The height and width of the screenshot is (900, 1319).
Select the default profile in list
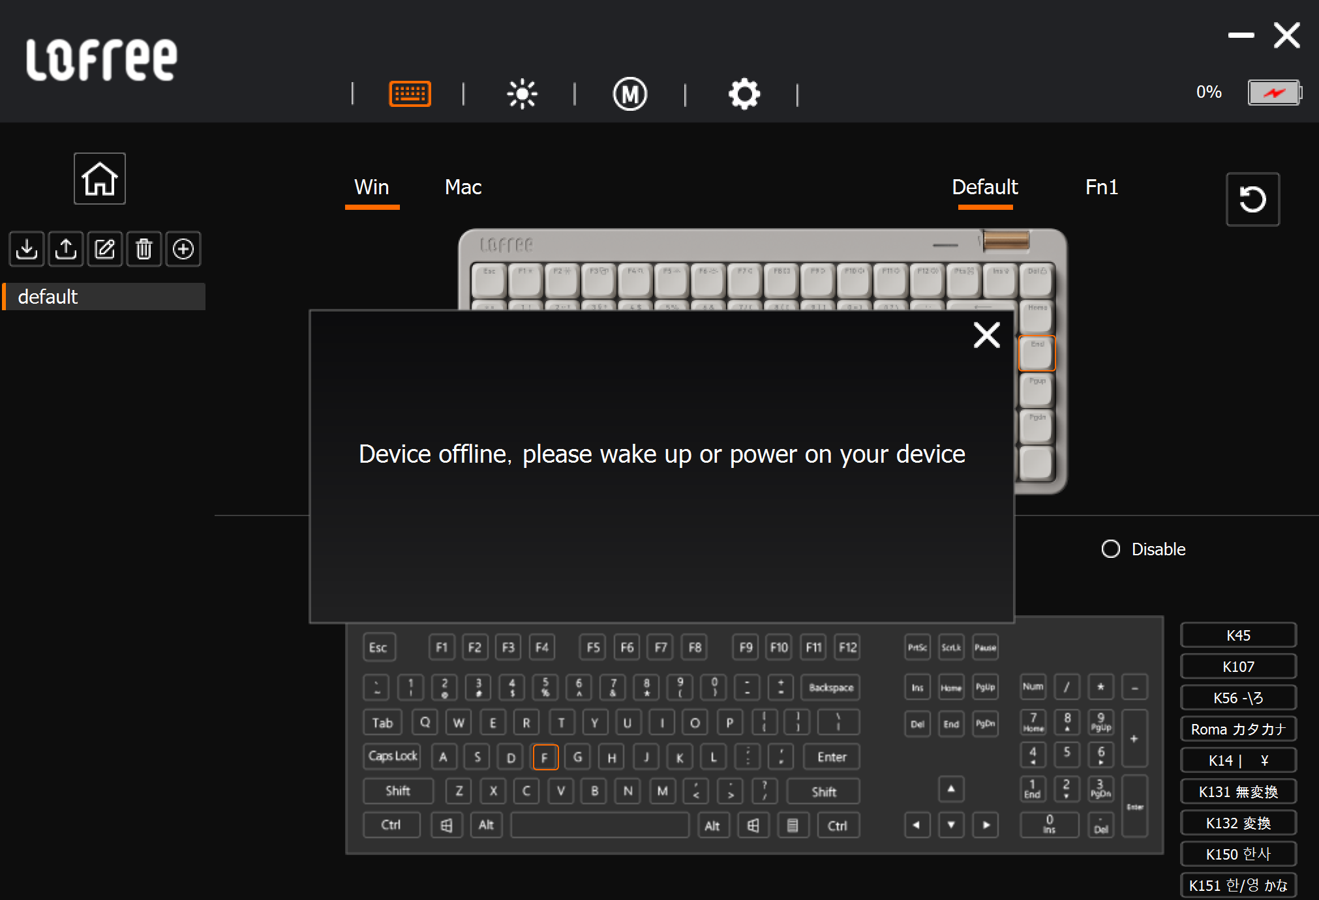click(104, 297)
